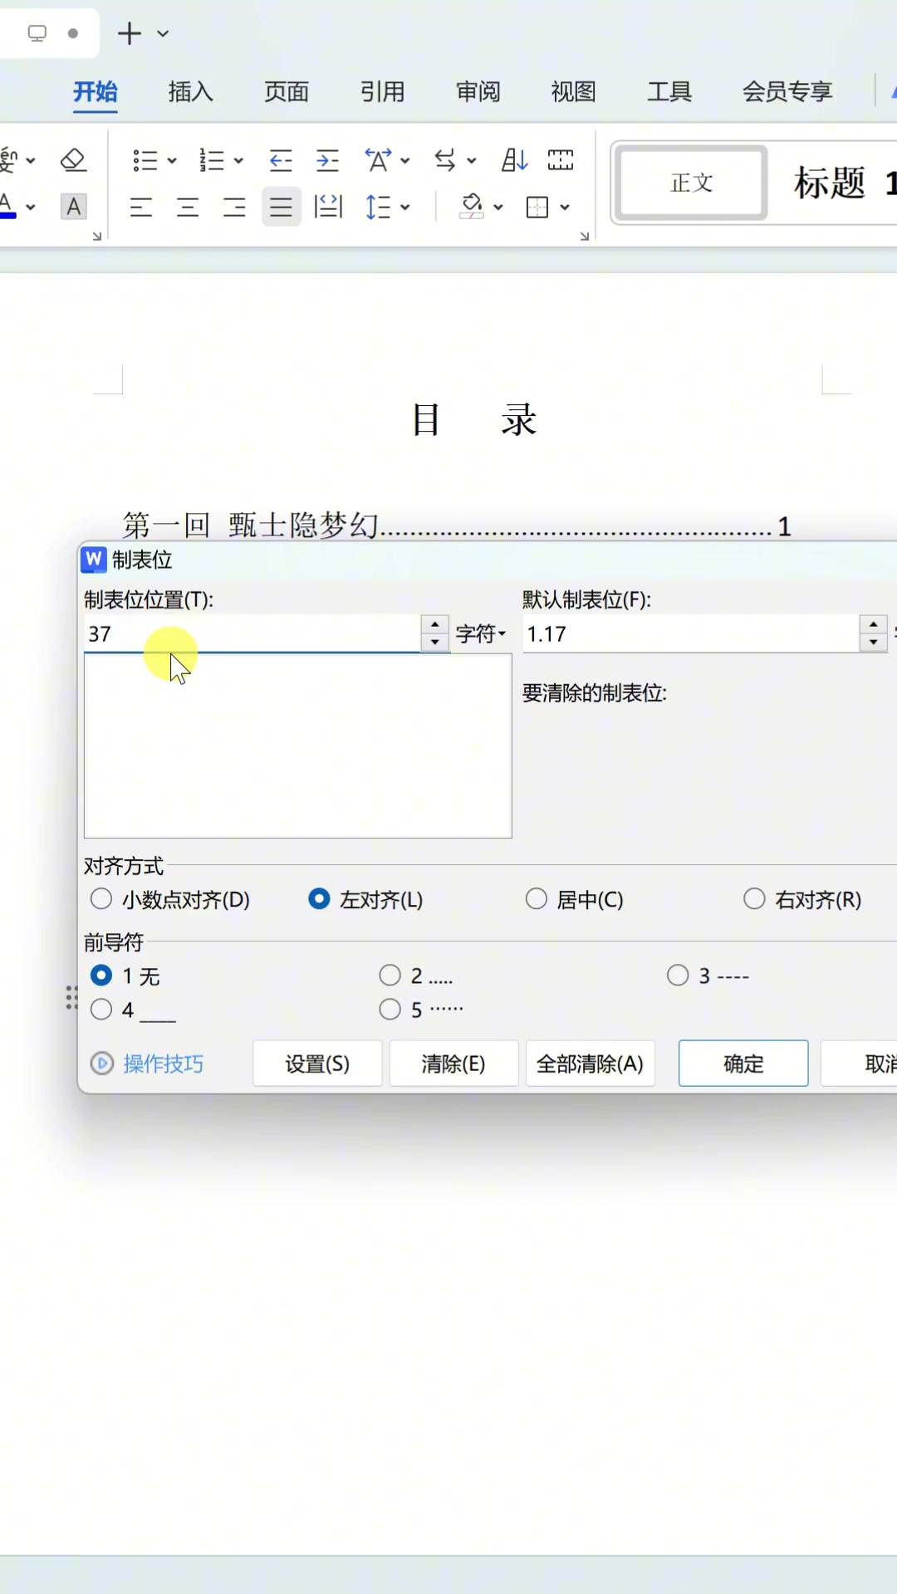Screen dimensions: 897x1594
Task: Confirm with the 确定 button
Action: point(743,1063)
